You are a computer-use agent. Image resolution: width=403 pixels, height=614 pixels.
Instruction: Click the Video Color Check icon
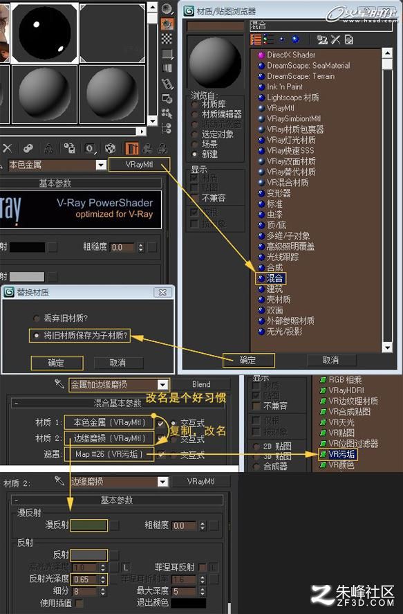click(x=167, y=68)
